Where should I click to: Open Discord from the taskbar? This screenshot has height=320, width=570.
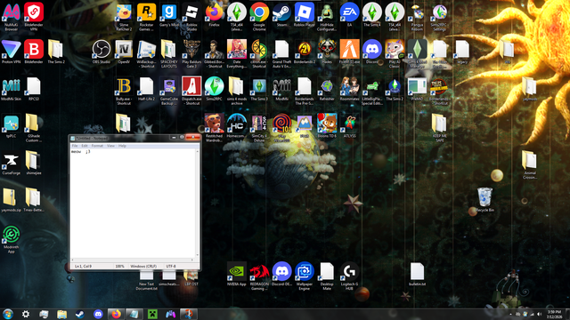[x=98, y=314]
